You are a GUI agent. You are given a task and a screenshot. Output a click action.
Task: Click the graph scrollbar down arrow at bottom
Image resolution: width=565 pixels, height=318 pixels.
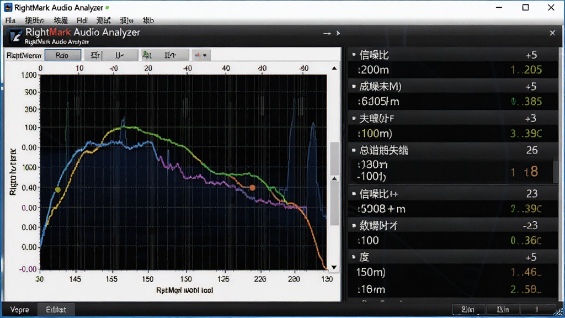coord(334,268)
